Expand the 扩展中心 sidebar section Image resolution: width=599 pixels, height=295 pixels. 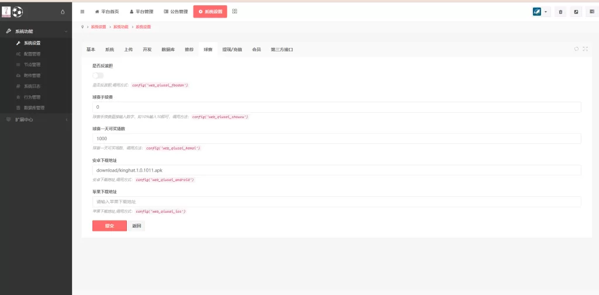click(36, 119)
